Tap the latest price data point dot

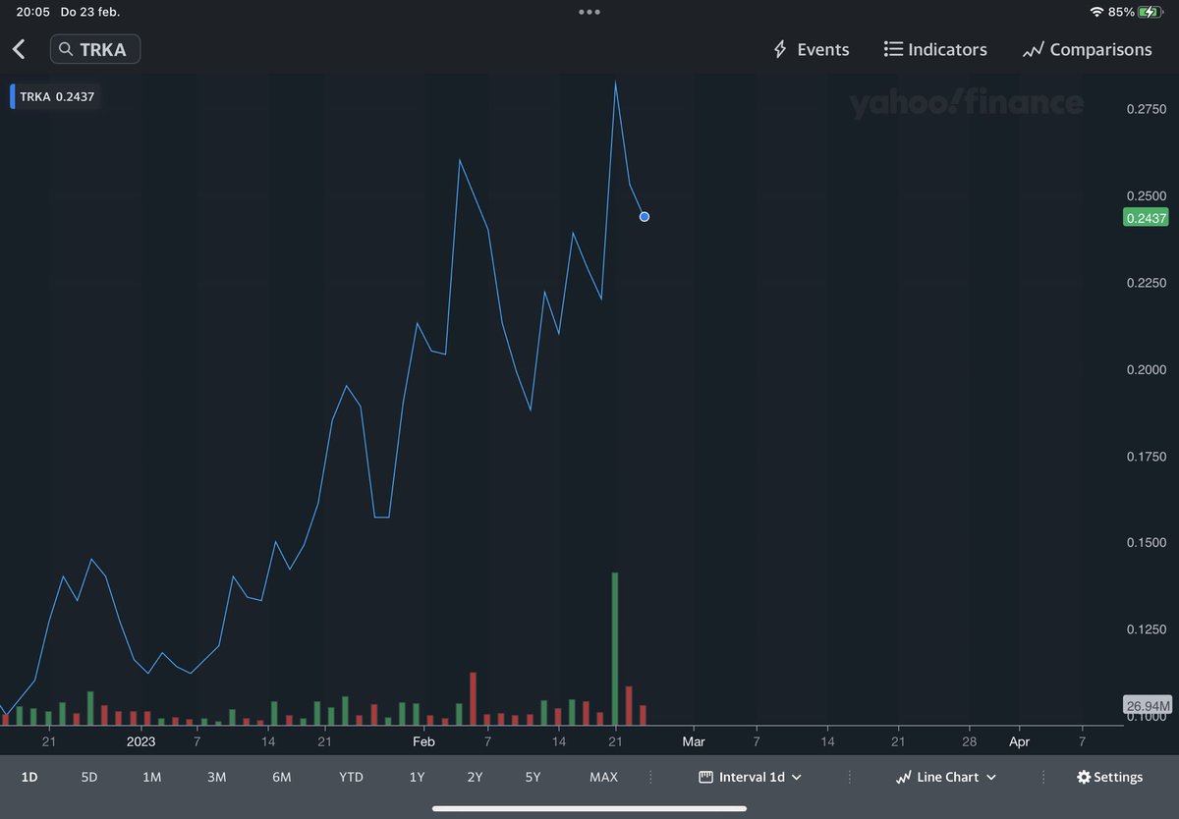coord(645,217)
